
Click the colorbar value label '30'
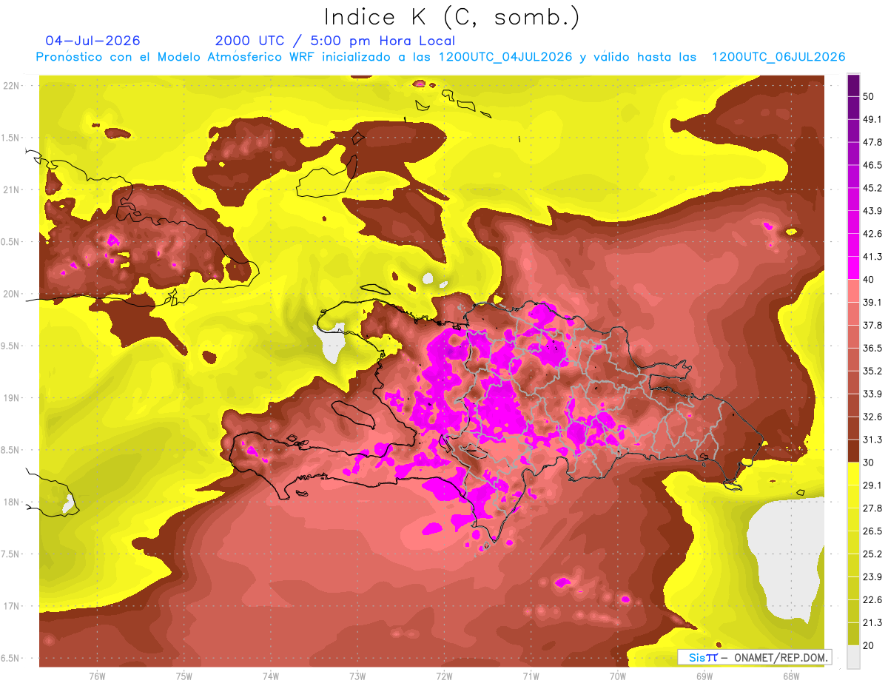[x=869, y=463]
